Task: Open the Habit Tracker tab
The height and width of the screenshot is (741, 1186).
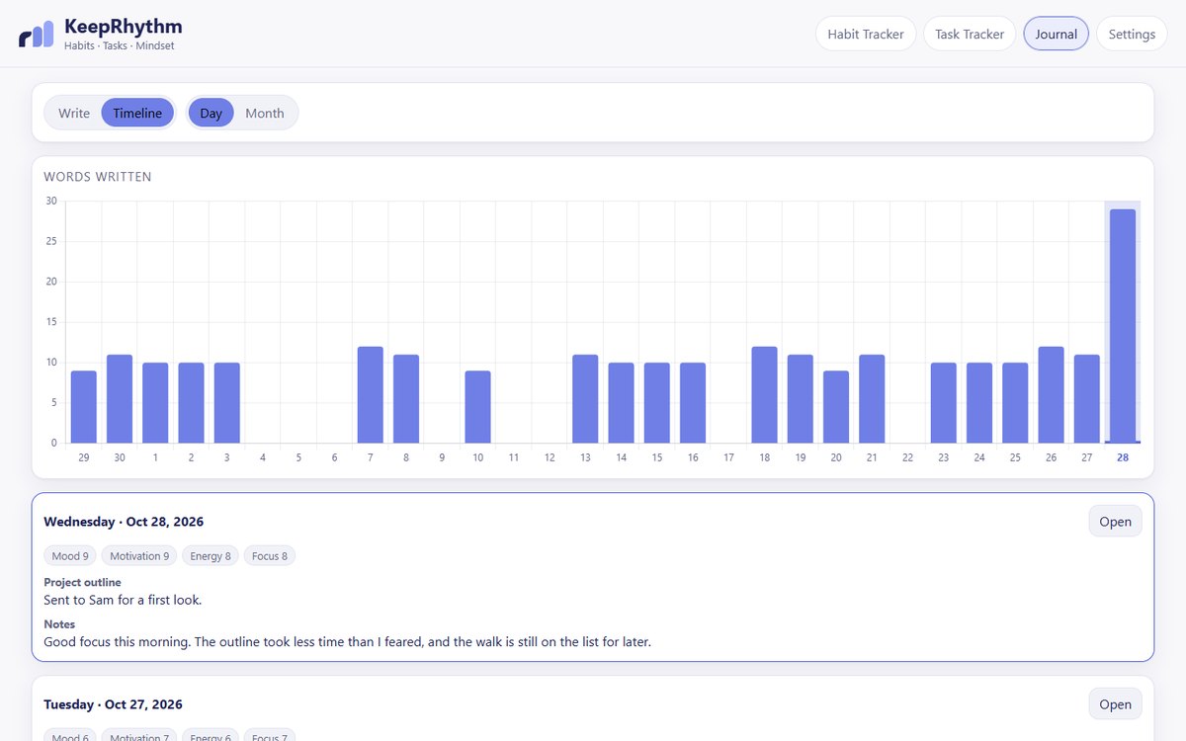Action: click(866, 34)
